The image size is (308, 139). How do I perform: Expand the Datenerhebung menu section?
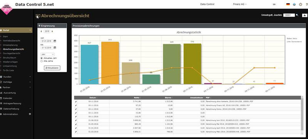(x=16, y=109)
